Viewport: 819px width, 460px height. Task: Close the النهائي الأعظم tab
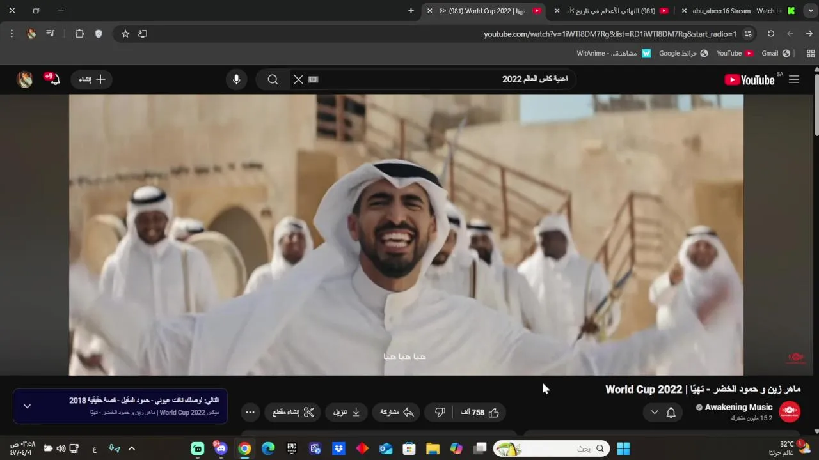(x=557, y=11)
